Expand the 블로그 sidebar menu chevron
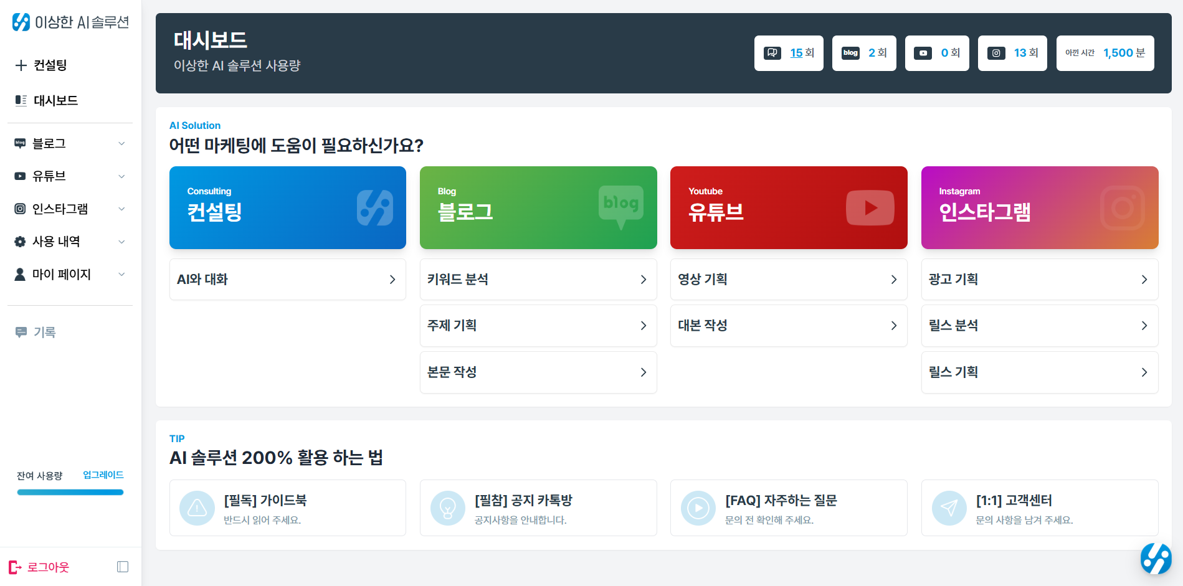Screen dimensions: 1183x586 tap(121, 144)
